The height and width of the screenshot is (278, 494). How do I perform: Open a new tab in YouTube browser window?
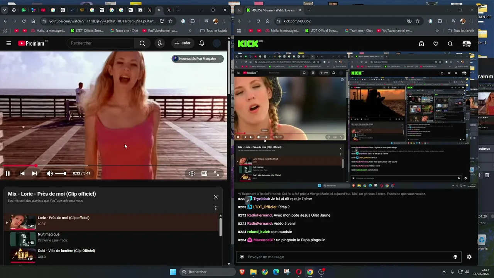(178, 10)
